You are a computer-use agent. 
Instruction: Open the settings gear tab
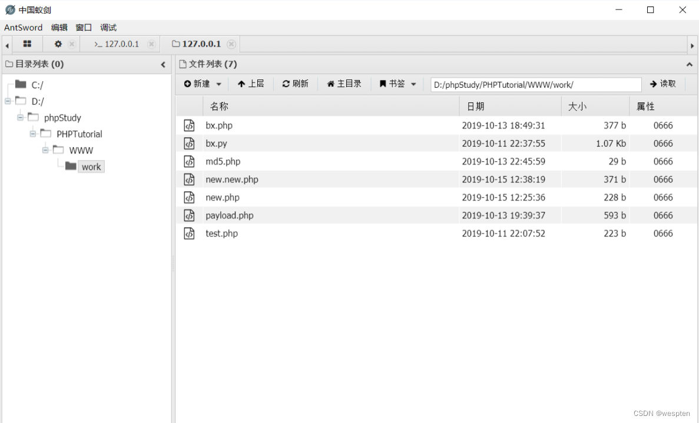pyautogui.click(x=58, y=44)
